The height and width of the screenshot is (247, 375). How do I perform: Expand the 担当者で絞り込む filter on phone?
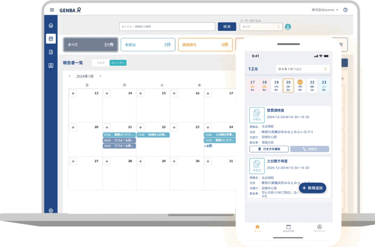click(302, 69)
